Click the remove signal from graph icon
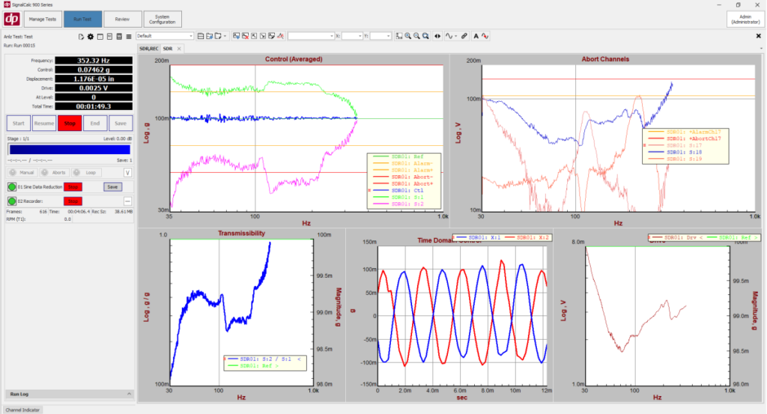 tap(245, 36)
